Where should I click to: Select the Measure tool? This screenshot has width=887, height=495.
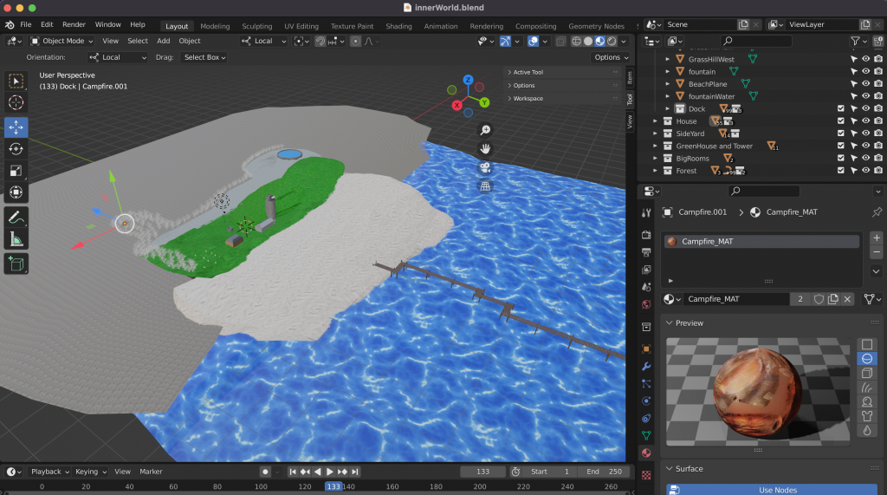16,239
